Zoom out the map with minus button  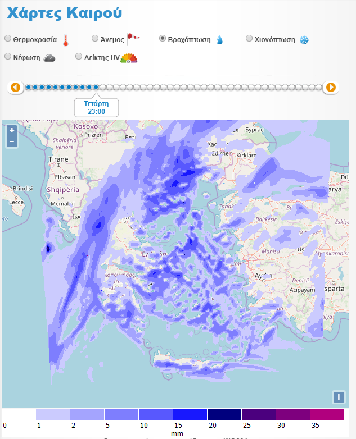click(x=12, y=141)
